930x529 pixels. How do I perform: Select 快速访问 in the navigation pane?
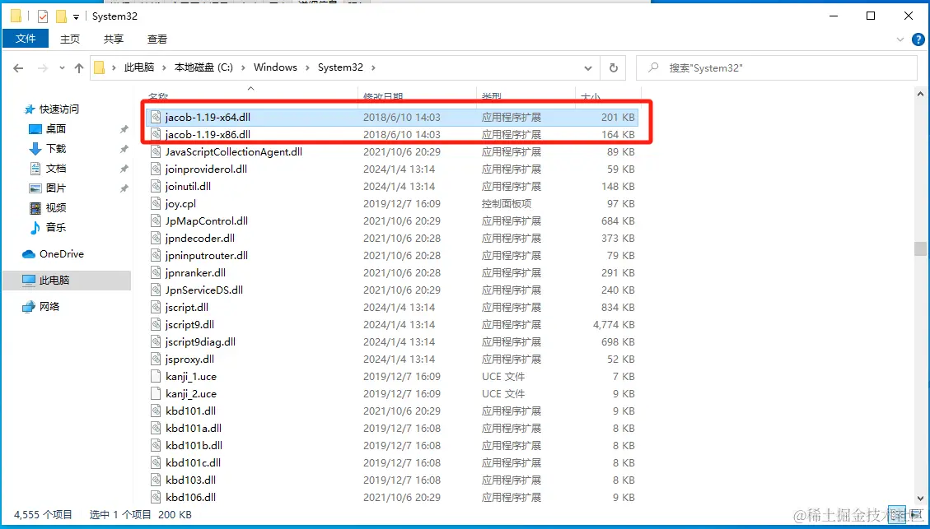(58, 109)
